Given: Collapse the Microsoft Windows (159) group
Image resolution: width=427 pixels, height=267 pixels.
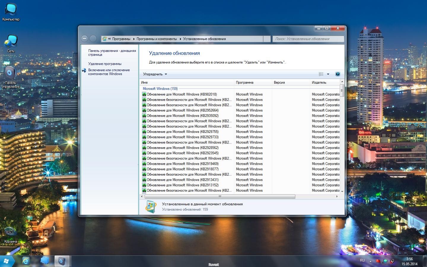Looking at the screenshot, I should tap(160, 89).
